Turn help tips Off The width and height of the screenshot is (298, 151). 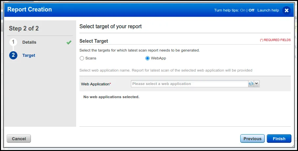click(251, 10)
